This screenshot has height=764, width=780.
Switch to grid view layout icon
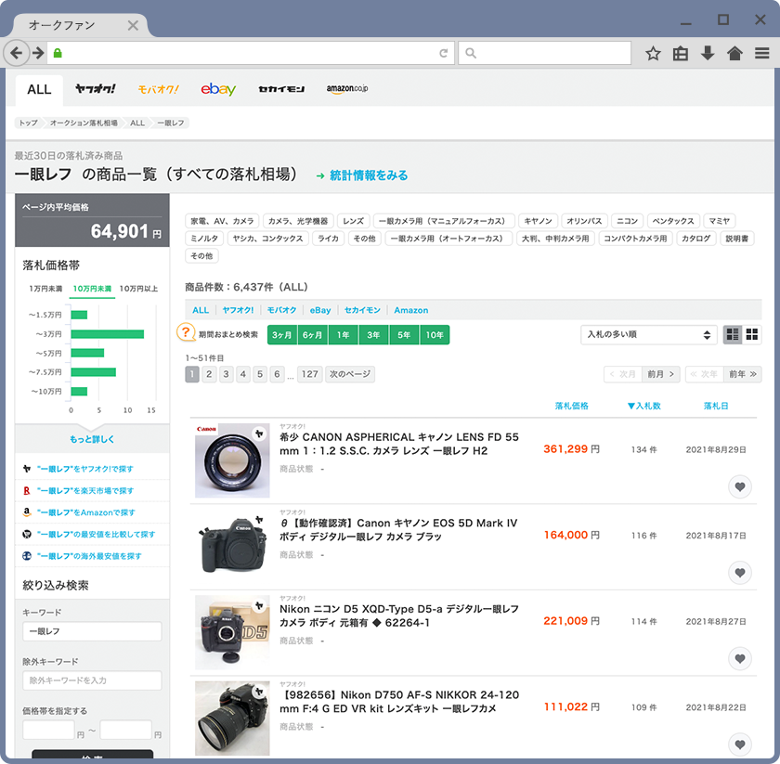click(752, 334)
